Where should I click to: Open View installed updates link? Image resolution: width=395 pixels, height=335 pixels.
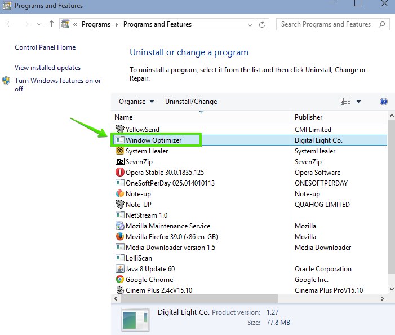(47, 68)
